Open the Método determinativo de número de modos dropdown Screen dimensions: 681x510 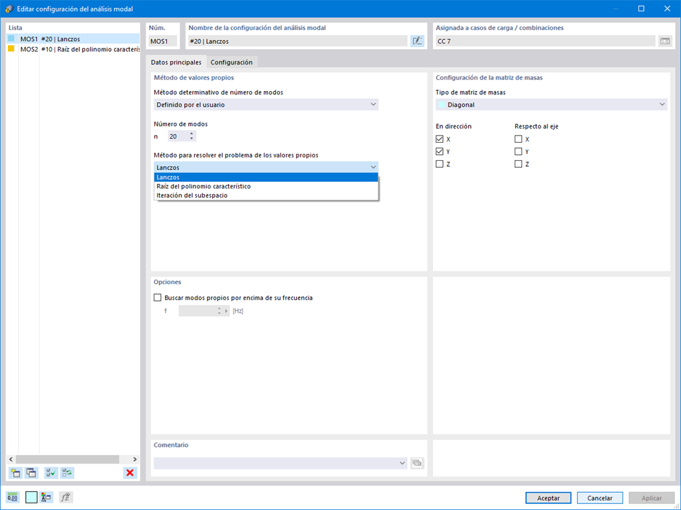tap(372, 104)
